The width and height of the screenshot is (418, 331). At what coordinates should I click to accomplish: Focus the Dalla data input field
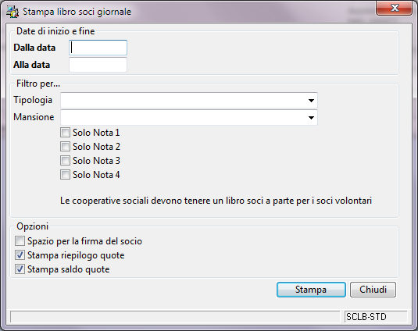point(98,48)
